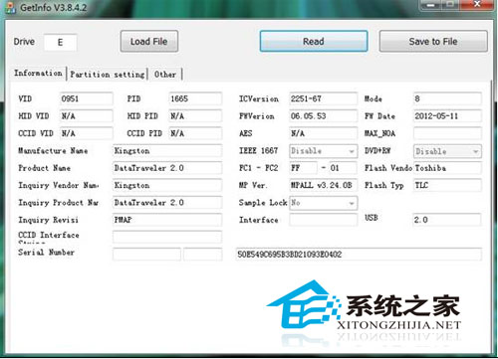Click the FC1 field with FF

[x=303, y=168]
